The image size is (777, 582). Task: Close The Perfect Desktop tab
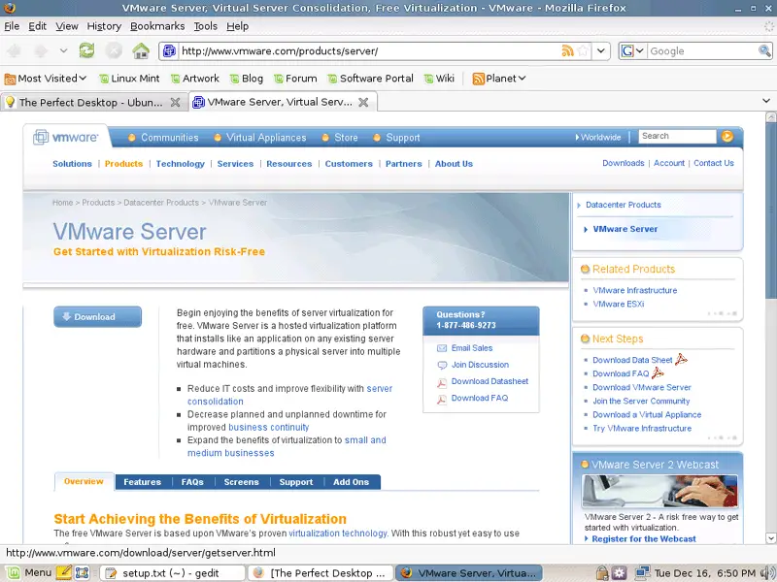tap(175, 102)
